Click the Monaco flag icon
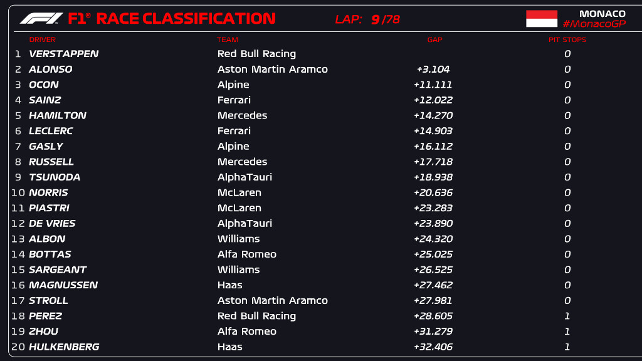Screen dimensions: 642x361 541,19
